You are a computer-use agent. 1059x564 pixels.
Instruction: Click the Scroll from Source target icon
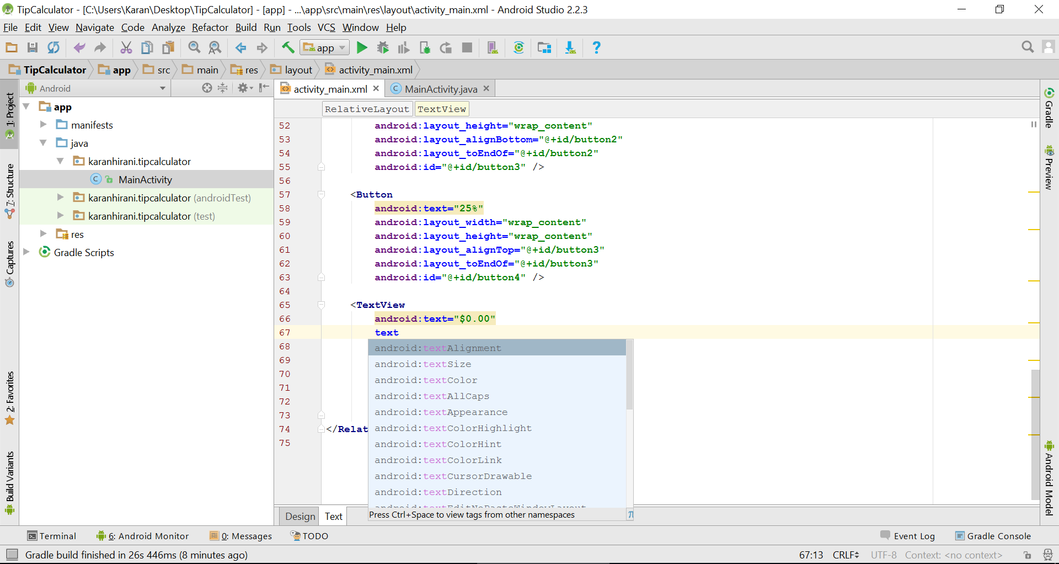[x=207, y=88]
